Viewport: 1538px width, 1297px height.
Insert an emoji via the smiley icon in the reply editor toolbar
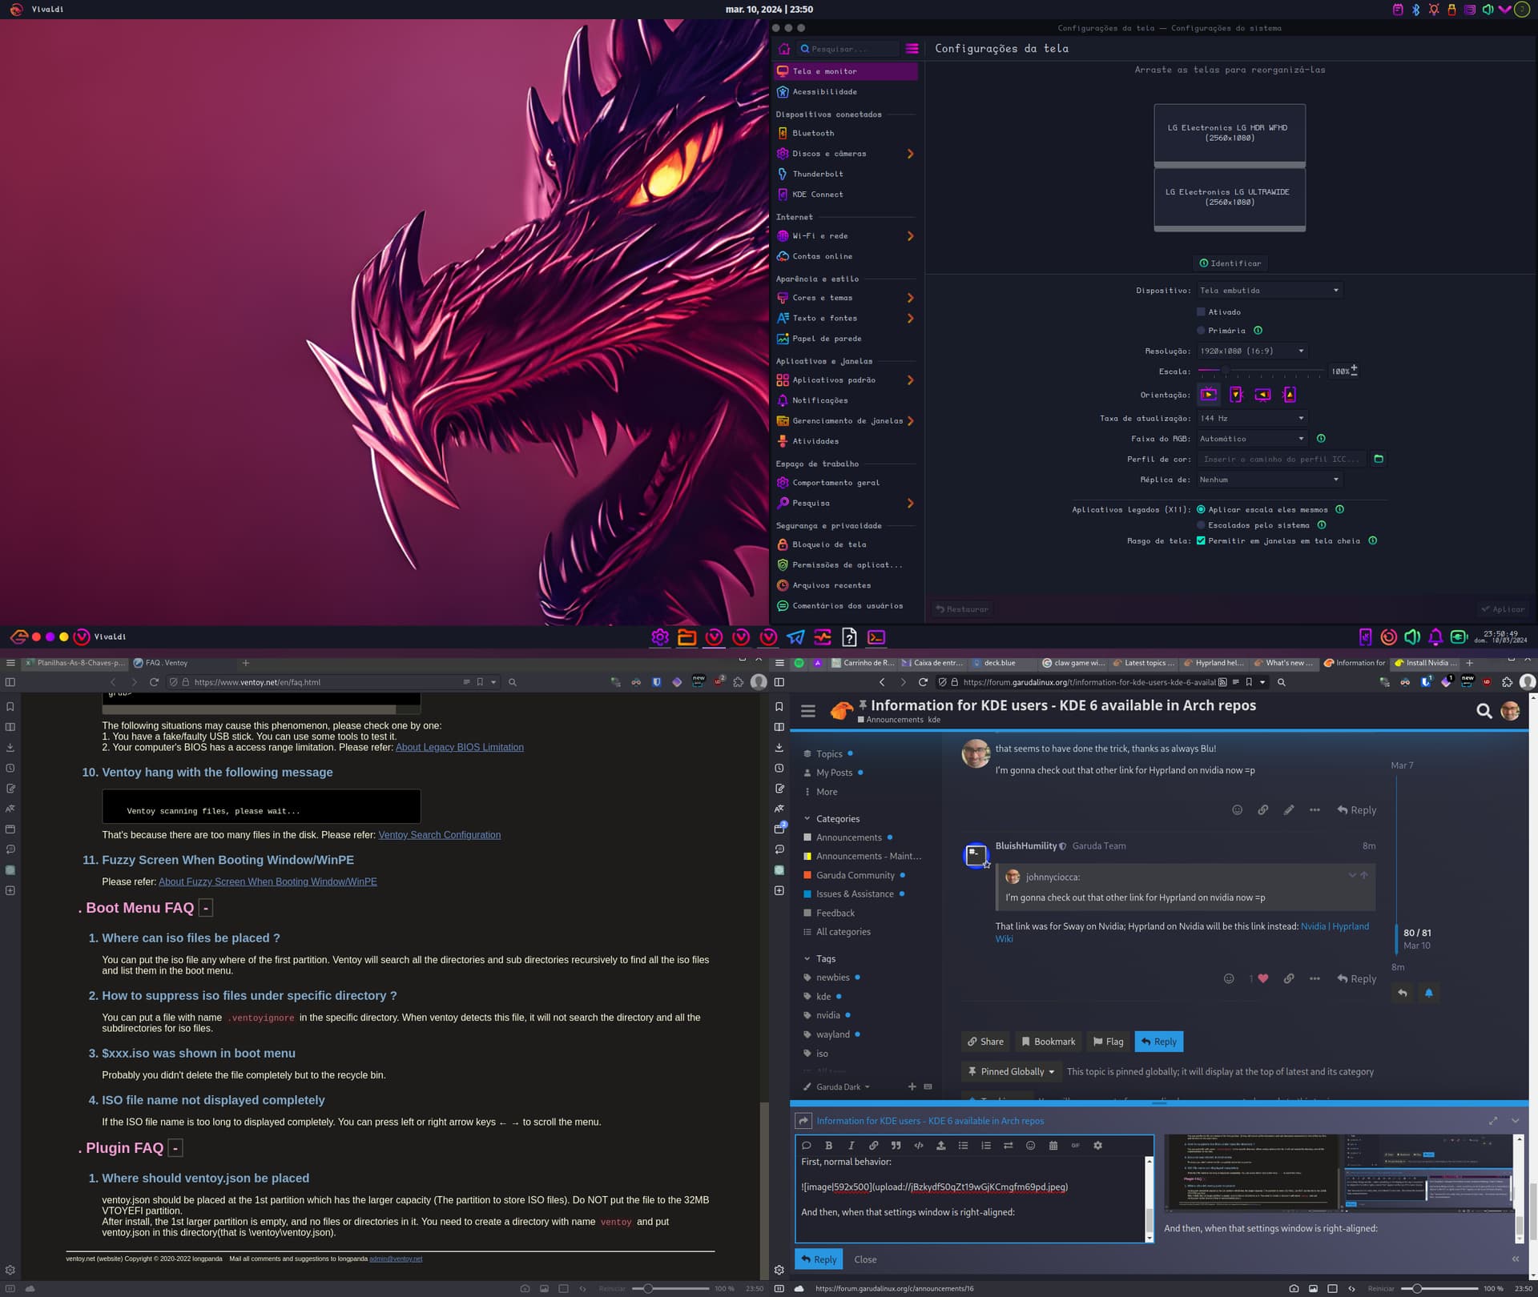pos(1030,1145)
